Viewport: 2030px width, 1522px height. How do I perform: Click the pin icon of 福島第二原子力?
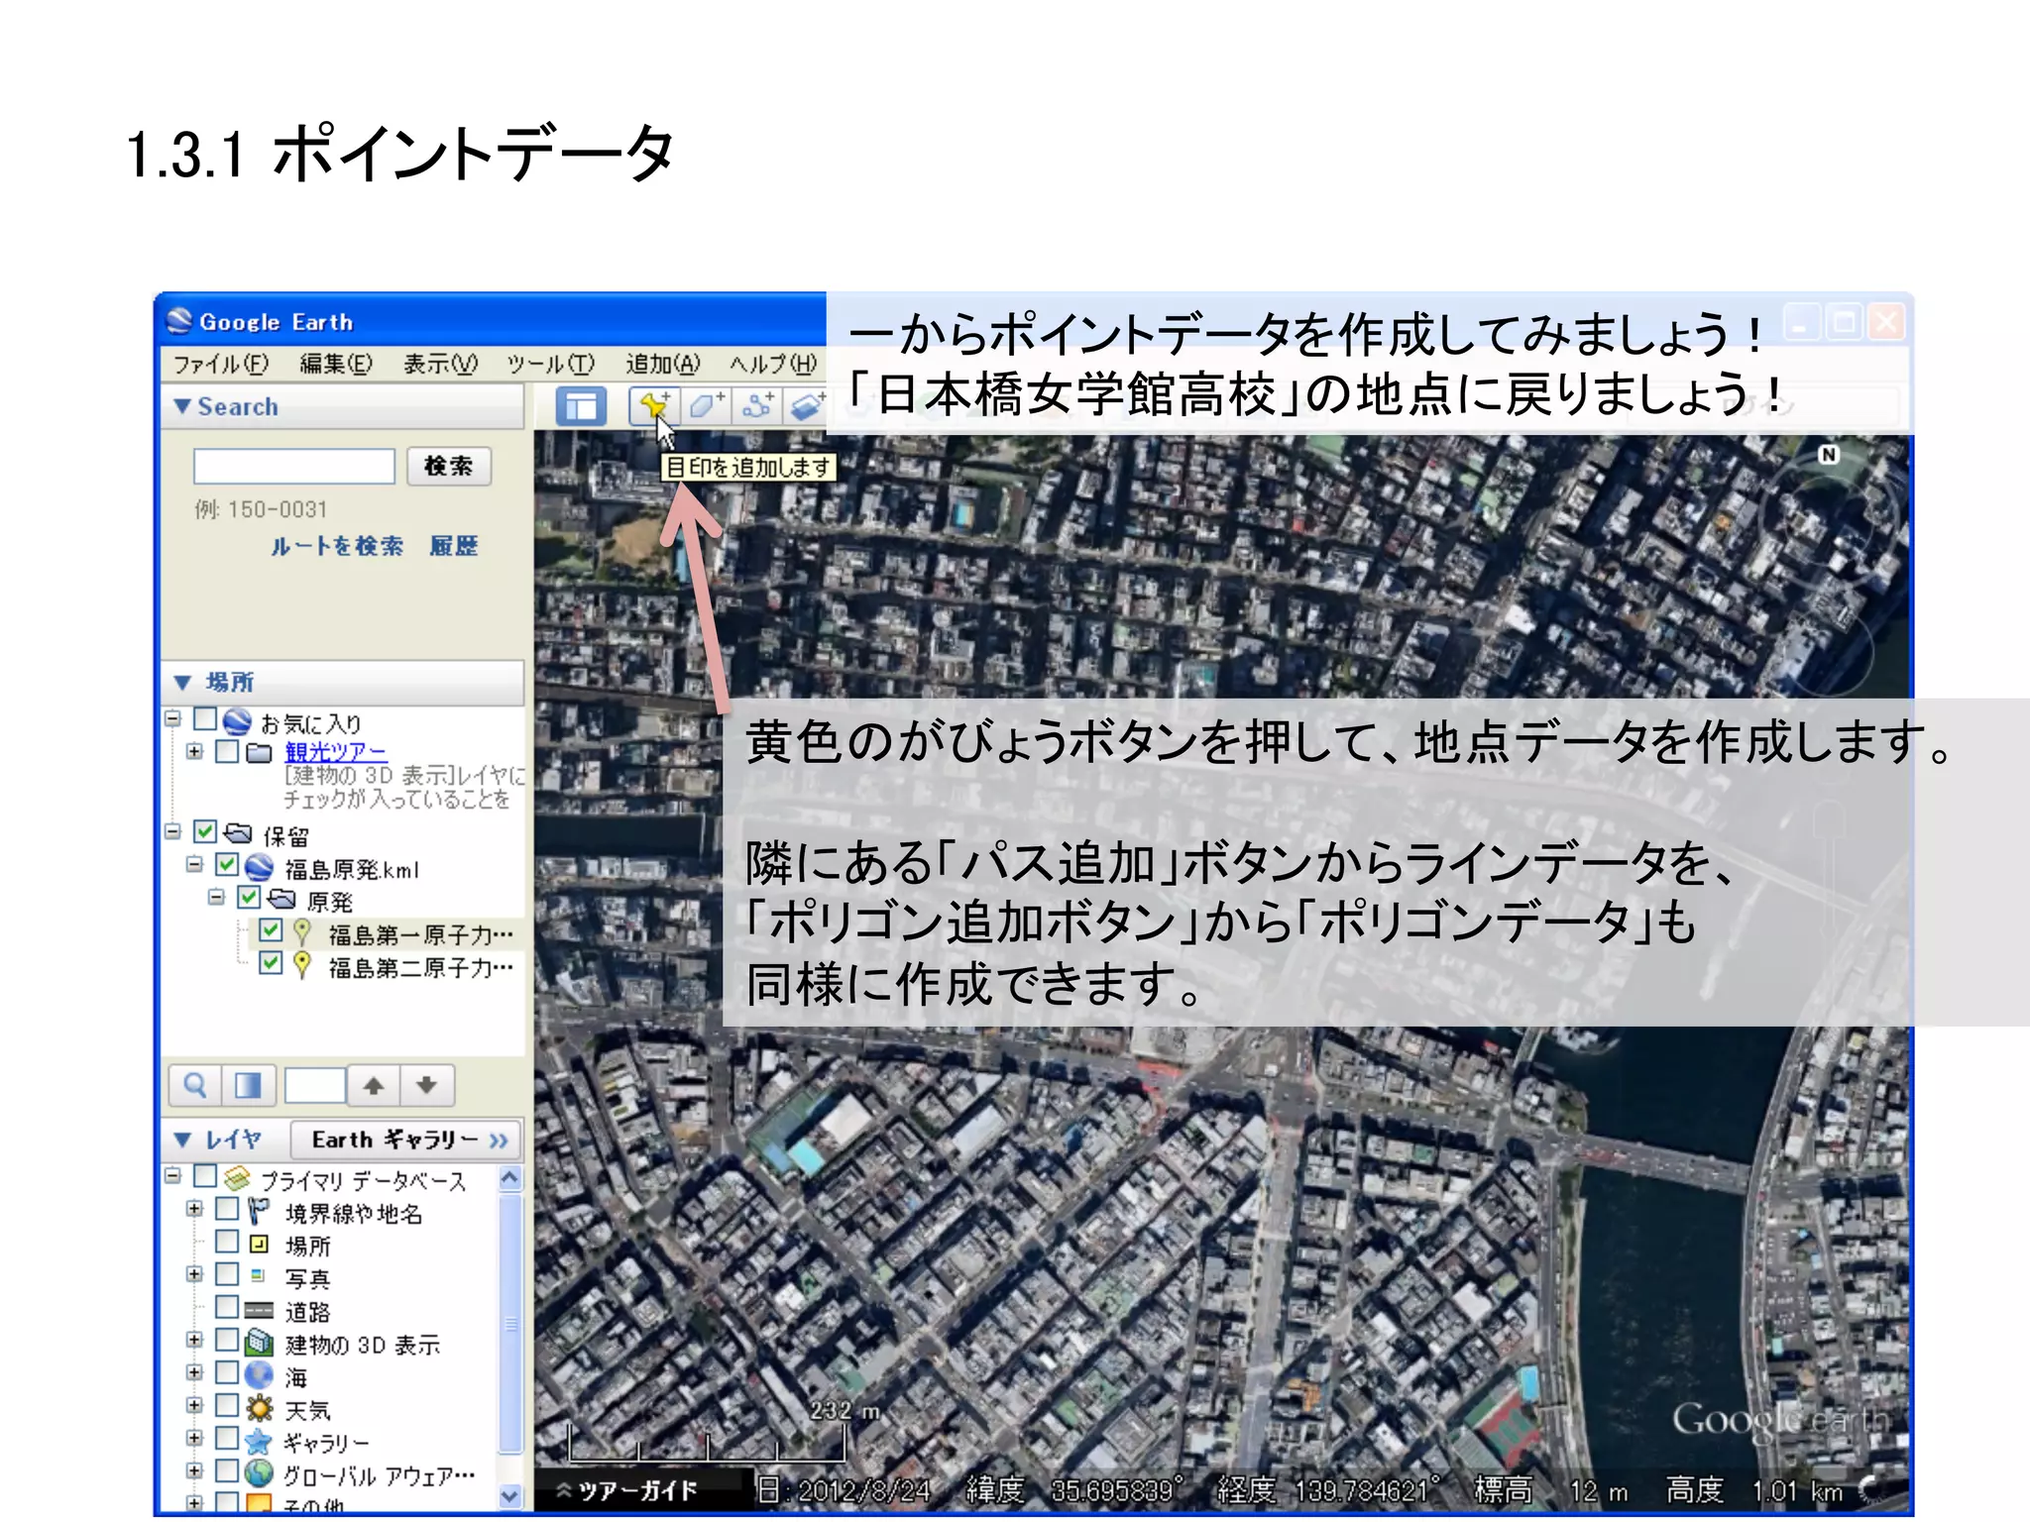302,965
